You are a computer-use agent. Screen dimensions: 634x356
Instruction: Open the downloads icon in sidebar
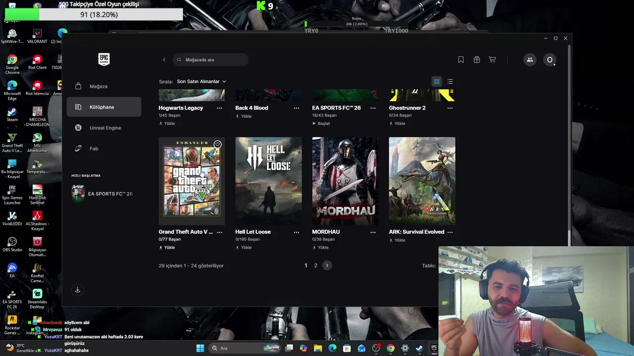click(x=77, y=290)
